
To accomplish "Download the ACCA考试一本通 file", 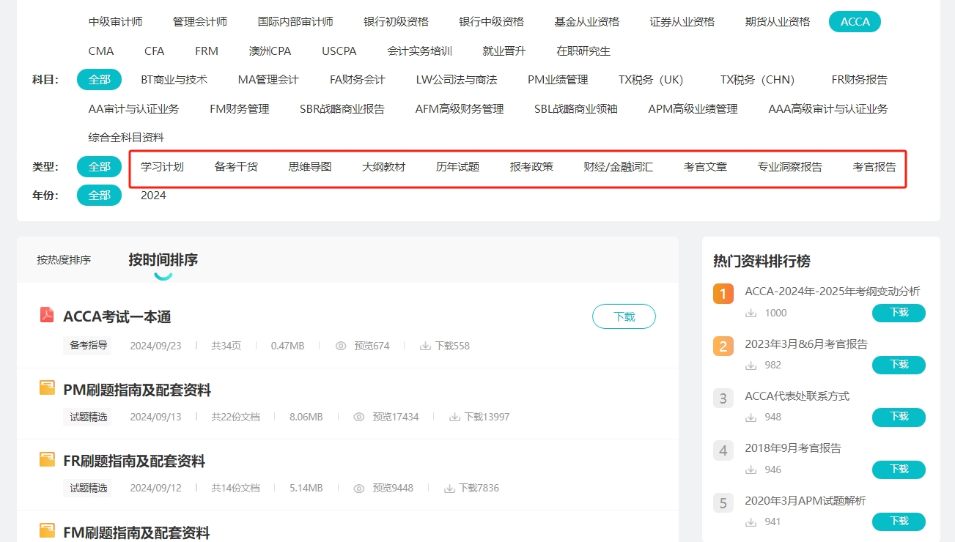I will click(x=624, y=316).
